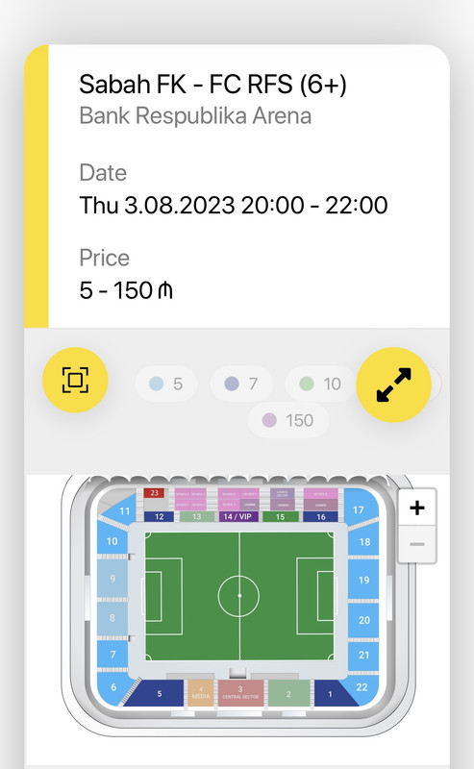Image resolution: width=474 pixels, height=769 pixels.
Task: Select sector 1 in the bottom stand
Action: 332,693
